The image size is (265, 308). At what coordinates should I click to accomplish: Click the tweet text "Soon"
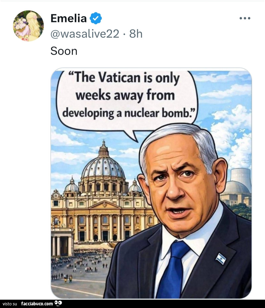(x=64, y=51)
